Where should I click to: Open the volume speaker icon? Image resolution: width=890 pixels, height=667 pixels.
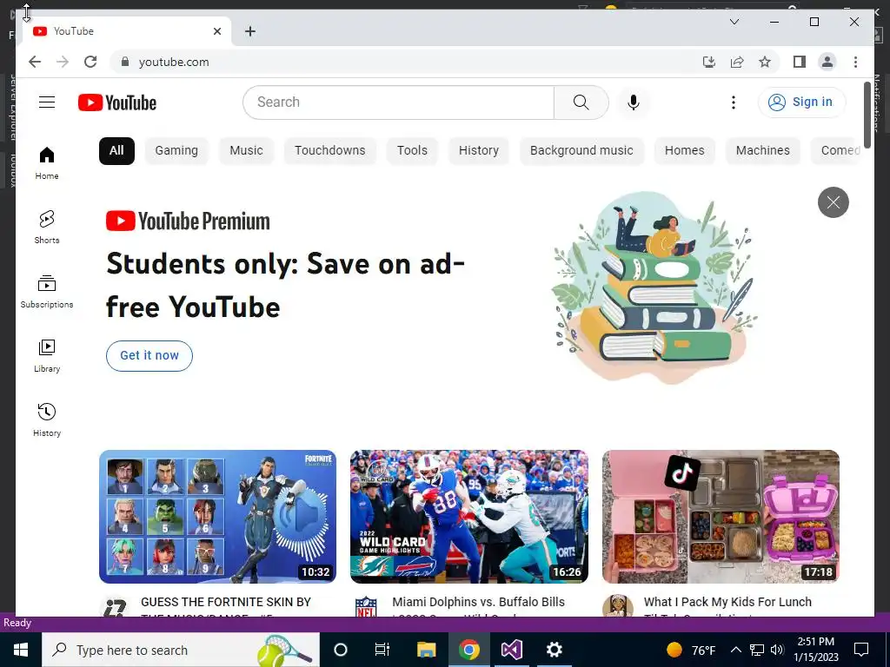[x=778, y=650]
